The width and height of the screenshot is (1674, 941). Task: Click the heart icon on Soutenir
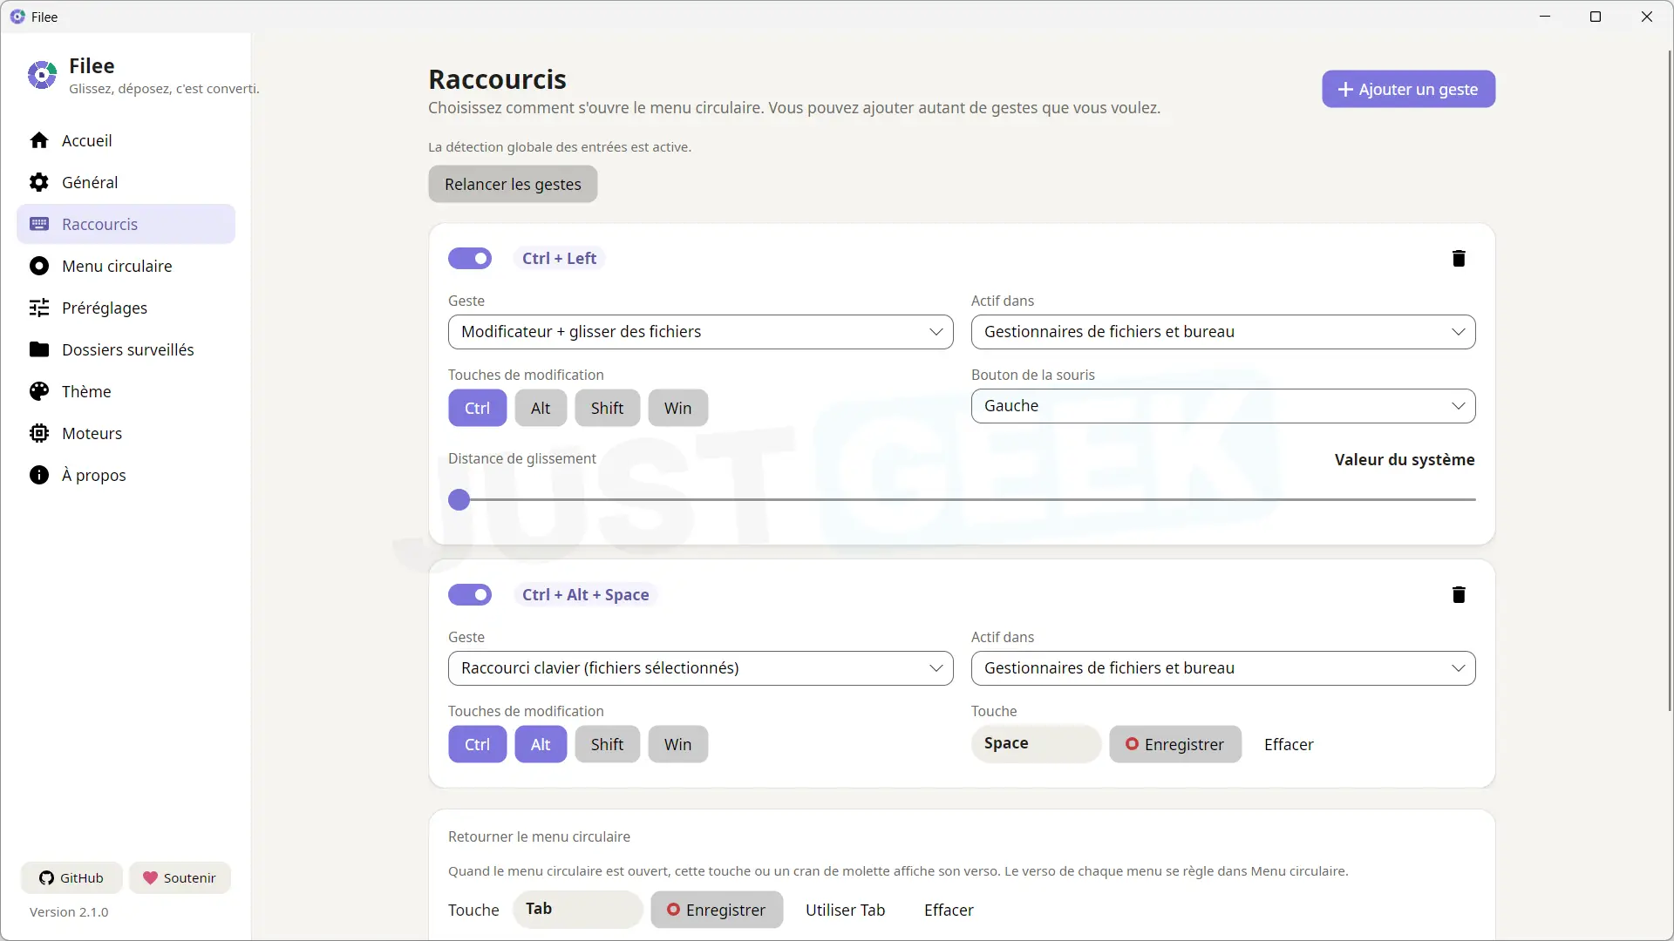pos(150,877)
